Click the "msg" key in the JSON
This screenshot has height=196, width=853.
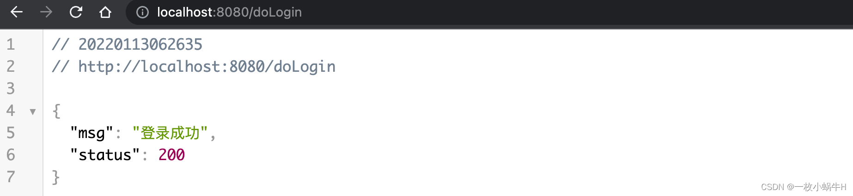click(x=91, y=133)
